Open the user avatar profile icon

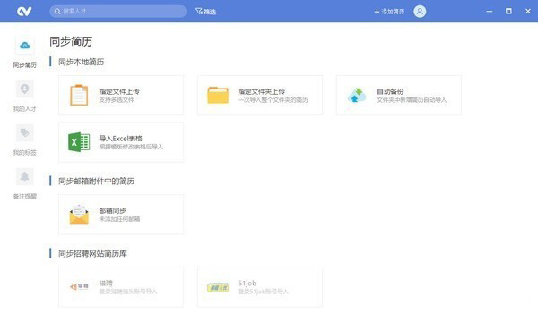420,12
